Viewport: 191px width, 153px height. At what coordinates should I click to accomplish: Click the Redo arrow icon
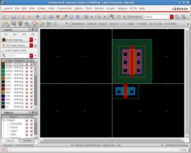pyautogui.click(x=29, y=17)
